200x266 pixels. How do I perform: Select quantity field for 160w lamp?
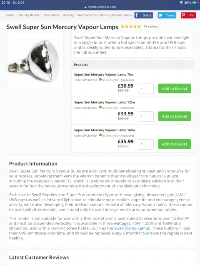[146, 144]
